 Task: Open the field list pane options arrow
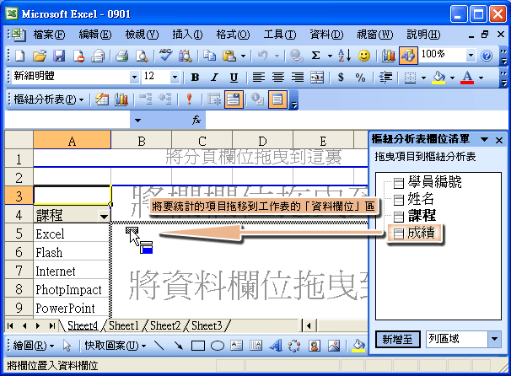point(484,140)
